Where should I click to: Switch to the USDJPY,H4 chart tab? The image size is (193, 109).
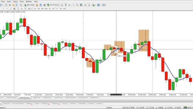point(36,98)
